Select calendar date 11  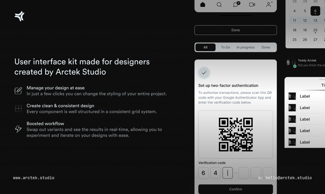pyautogui.click(x=295, y=20)
